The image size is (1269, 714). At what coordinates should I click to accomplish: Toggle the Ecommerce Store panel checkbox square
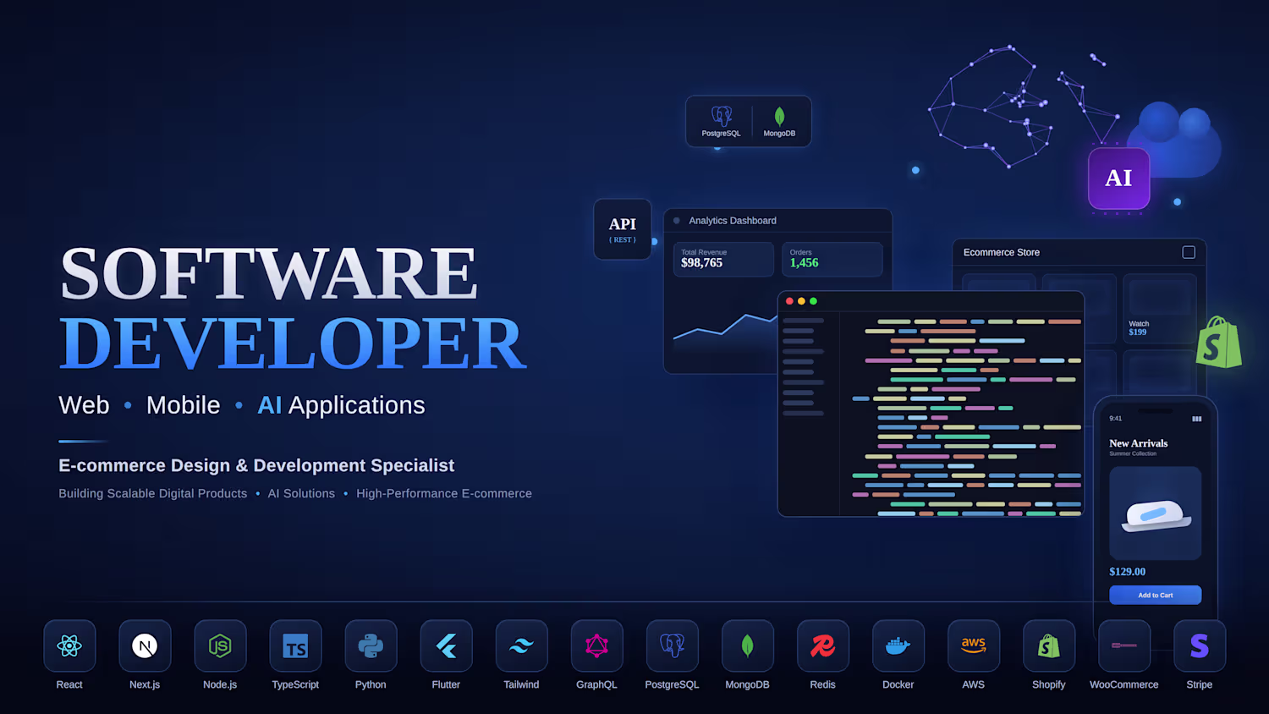click(1189, 252)
